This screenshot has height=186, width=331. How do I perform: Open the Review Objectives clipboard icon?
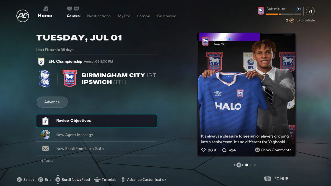[x=45, y=121]
